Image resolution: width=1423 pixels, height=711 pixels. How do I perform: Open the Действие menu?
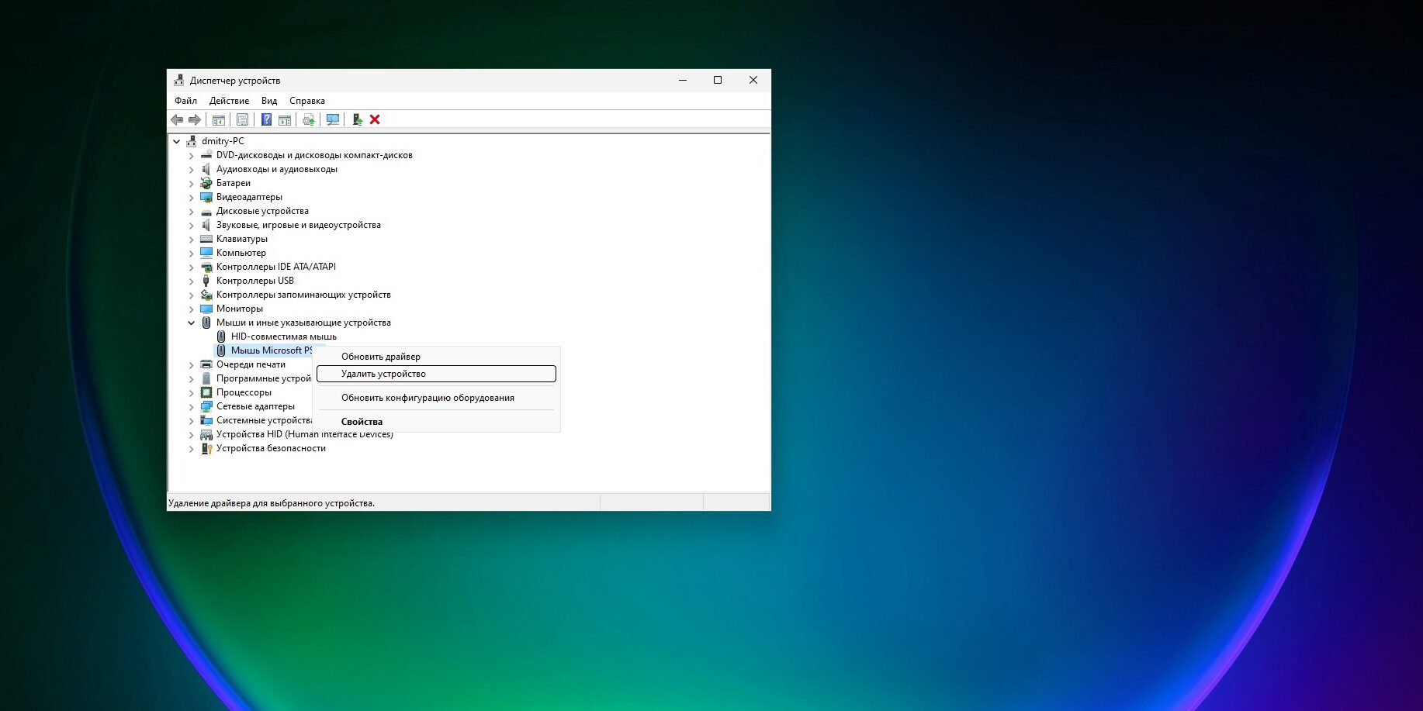tap(229, 101)
